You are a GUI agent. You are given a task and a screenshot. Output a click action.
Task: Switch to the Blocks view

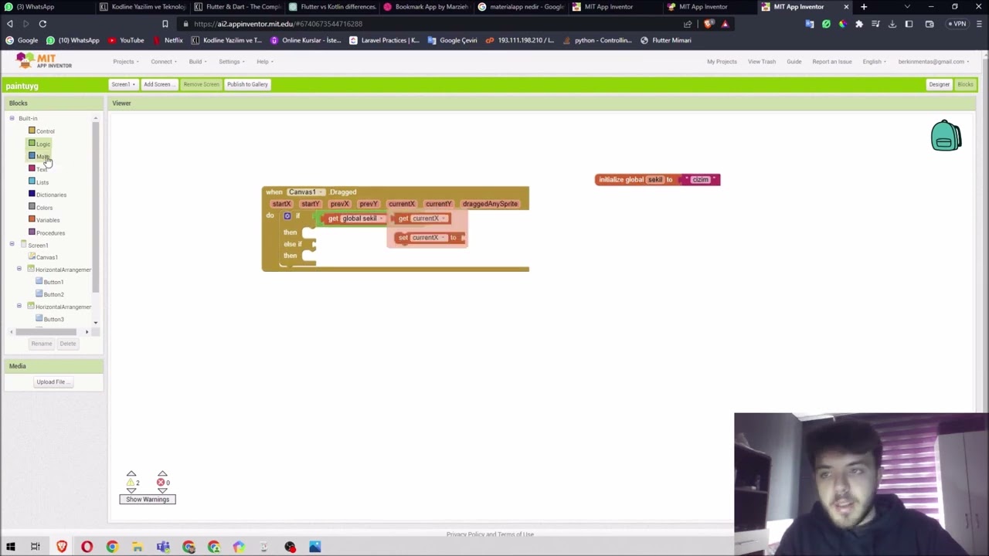tap(965, 84)
